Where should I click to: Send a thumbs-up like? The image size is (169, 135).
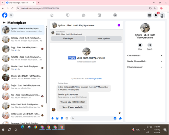pos(120,118)
